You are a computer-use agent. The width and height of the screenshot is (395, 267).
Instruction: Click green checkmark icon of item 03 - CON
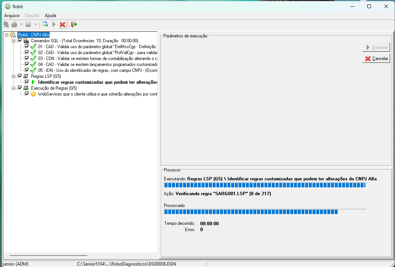tap(33, 59)
